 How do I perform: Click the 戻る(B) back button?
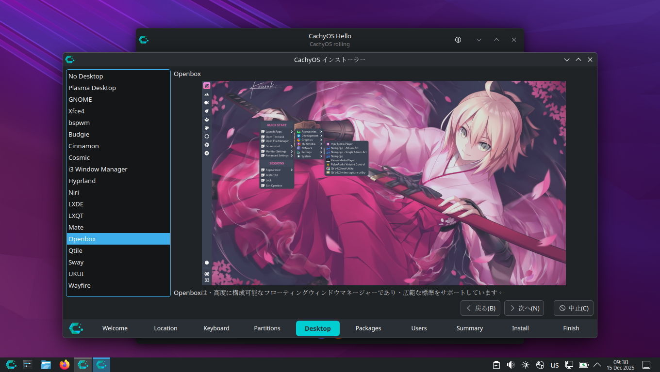pyautogui.click(x=480, y=308)
